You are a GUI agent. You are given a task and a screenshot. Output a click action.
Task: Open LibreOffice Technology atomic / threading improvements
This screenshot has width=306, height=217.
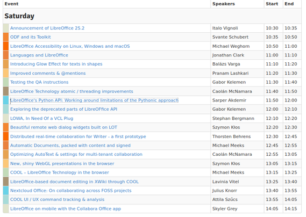pyautogui.click(x=72, y=91)
